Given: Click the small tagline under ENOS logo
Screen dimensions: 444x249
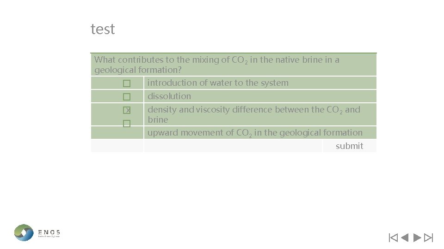Looking at the screenshot, I should pyautogui.click(x=49, y=237).
